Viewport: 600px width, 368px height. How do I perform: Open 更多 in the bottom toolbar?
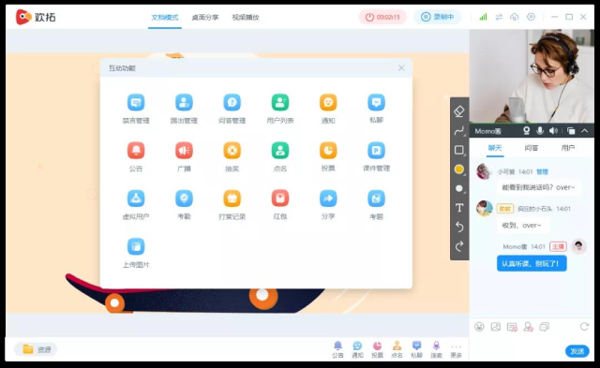coord(457,350)
